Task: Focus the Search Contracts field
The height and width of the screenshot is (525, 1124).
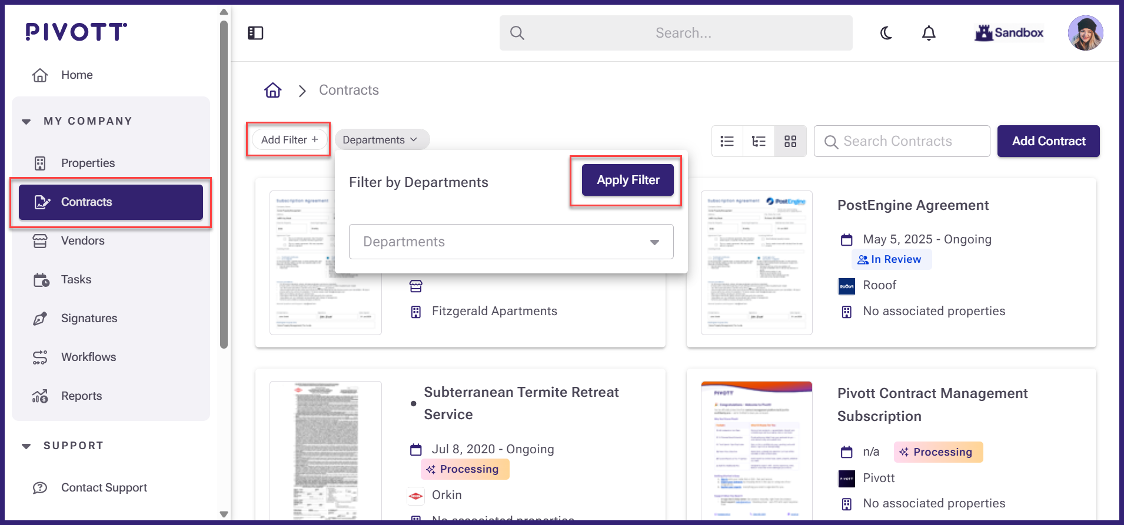Action: tap(902, 141)
